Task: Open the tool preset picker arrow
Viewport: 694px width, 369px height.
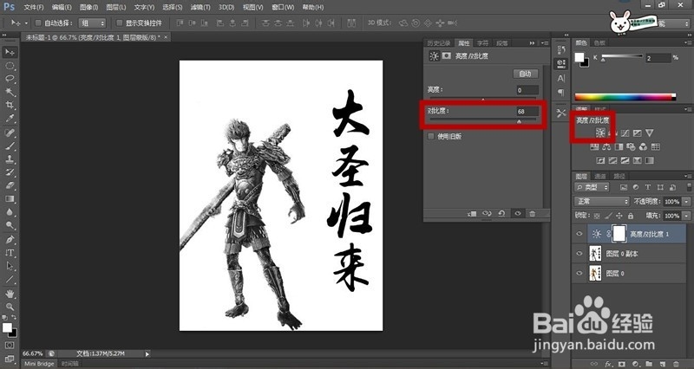Action: [26, 23]
